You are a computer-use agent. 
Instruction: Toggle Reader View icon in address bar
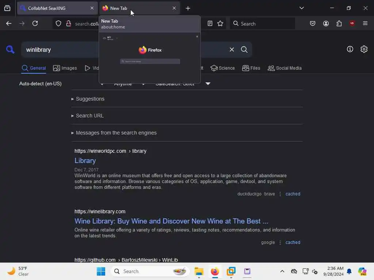coord(210,23)
